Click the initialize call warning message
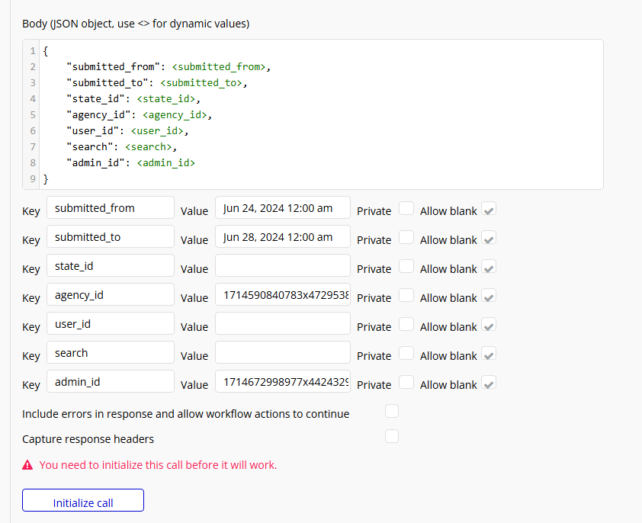Image resolution: width=642 pixels, height=523 pixels. coord(158,465)
